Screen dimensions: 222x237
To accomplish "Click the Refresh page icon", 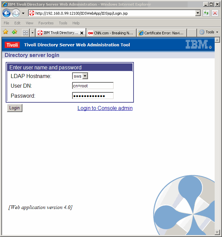I will click(206, 13).
